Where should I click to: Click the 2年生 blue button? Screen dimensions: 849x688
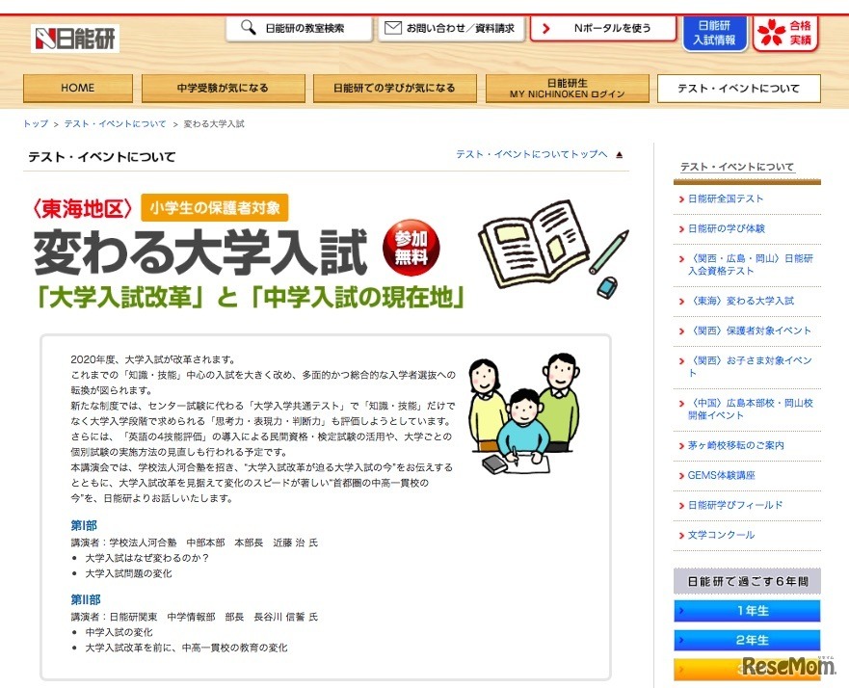pos(747,640)
